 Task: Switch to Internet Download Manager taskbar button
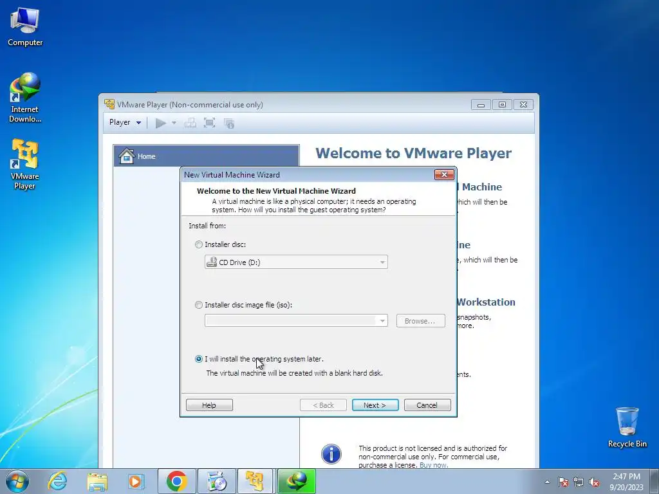click(296, 481)
